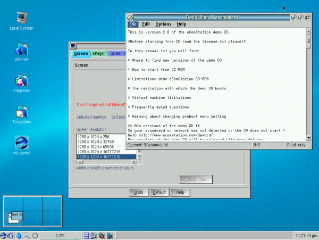Click Text Editor scroll down arrow
Screen dimensions: 319x240
pos(308,138)
